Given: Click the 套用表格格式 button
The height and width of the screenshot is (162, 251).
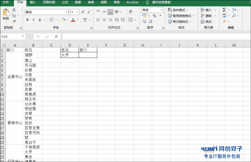Looking at the screenshot, I should point(181,16).
